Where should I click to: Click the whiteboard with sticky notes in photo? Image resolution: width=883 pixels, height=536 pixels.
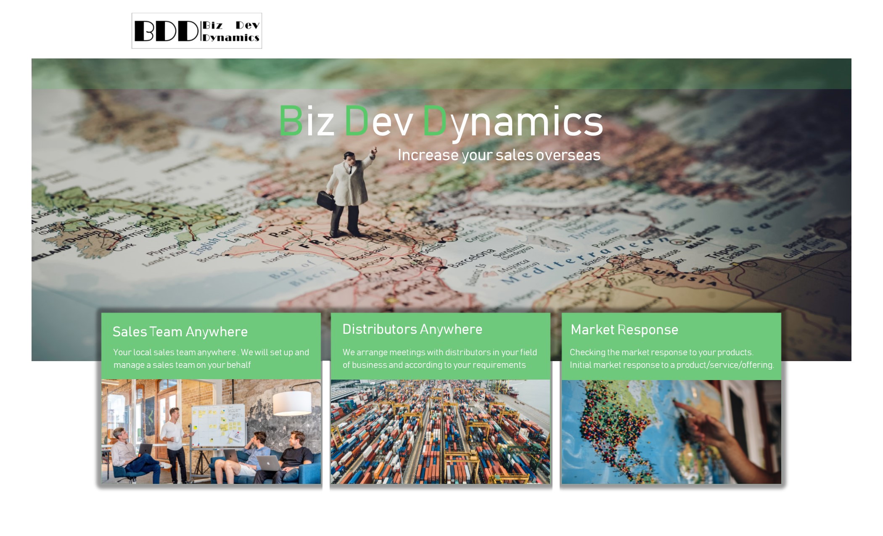[x=218, y=425]
